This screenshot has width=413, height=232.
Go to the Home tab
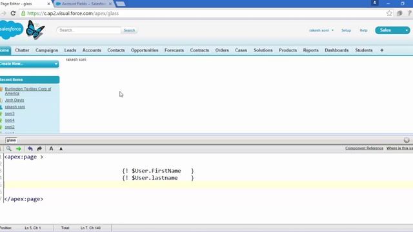coord(5,50)
